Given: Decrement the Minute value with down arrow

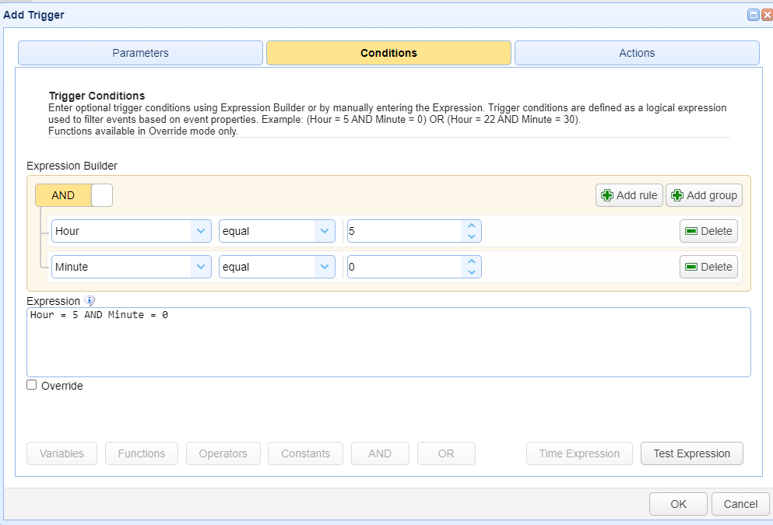Looking at the screenshot, I should pos(471,272).
